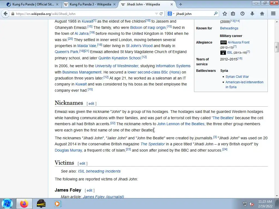Open Information Systems link

pyautogui.click(x=173, y=66)
